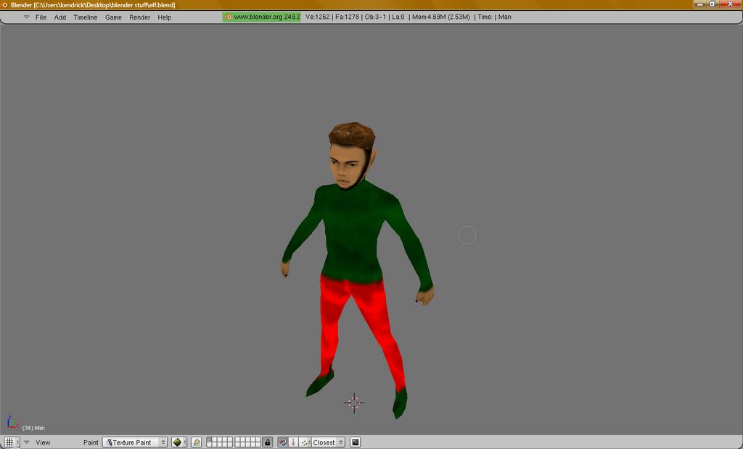Click the 'Fa:1278' face count text

pos(348,17)
